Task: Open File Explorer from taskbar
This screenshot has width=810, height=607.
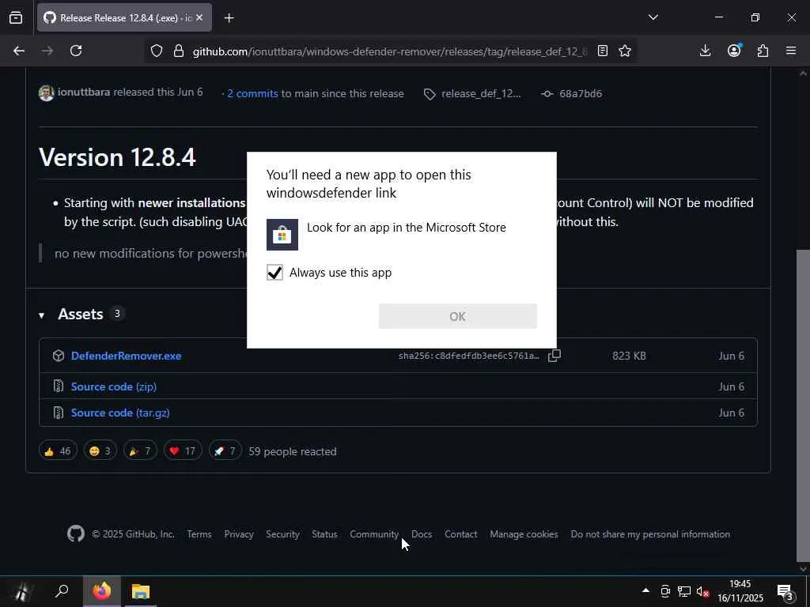Action: pos(140,591)
